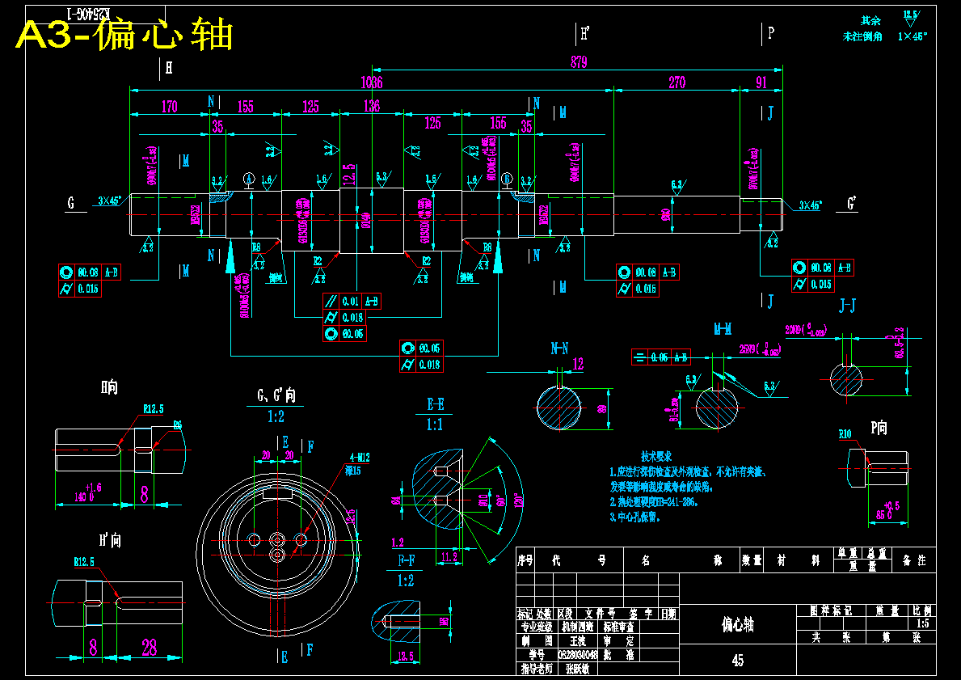Click the 12 keyway width in N-N section

click(578, 364)
